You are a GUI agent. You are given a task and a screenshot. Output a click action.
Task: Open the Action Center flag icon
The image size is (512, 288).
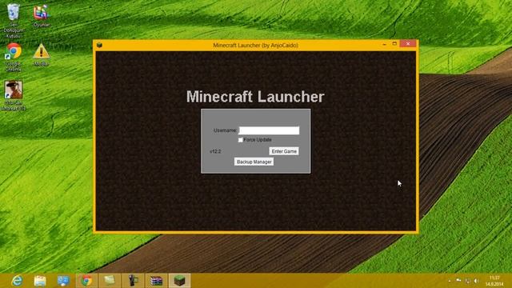tap(458, 281)
